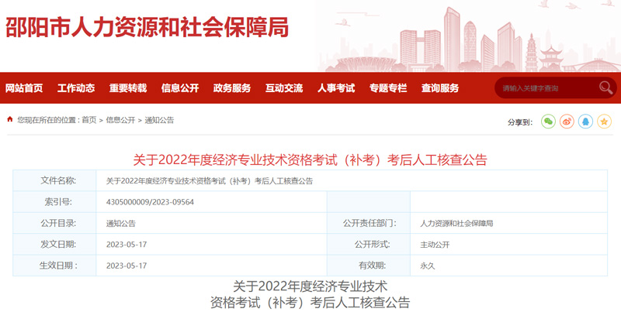Click the keyword search input field
This screenshot has height=312, width=621.
click(546, 88)
